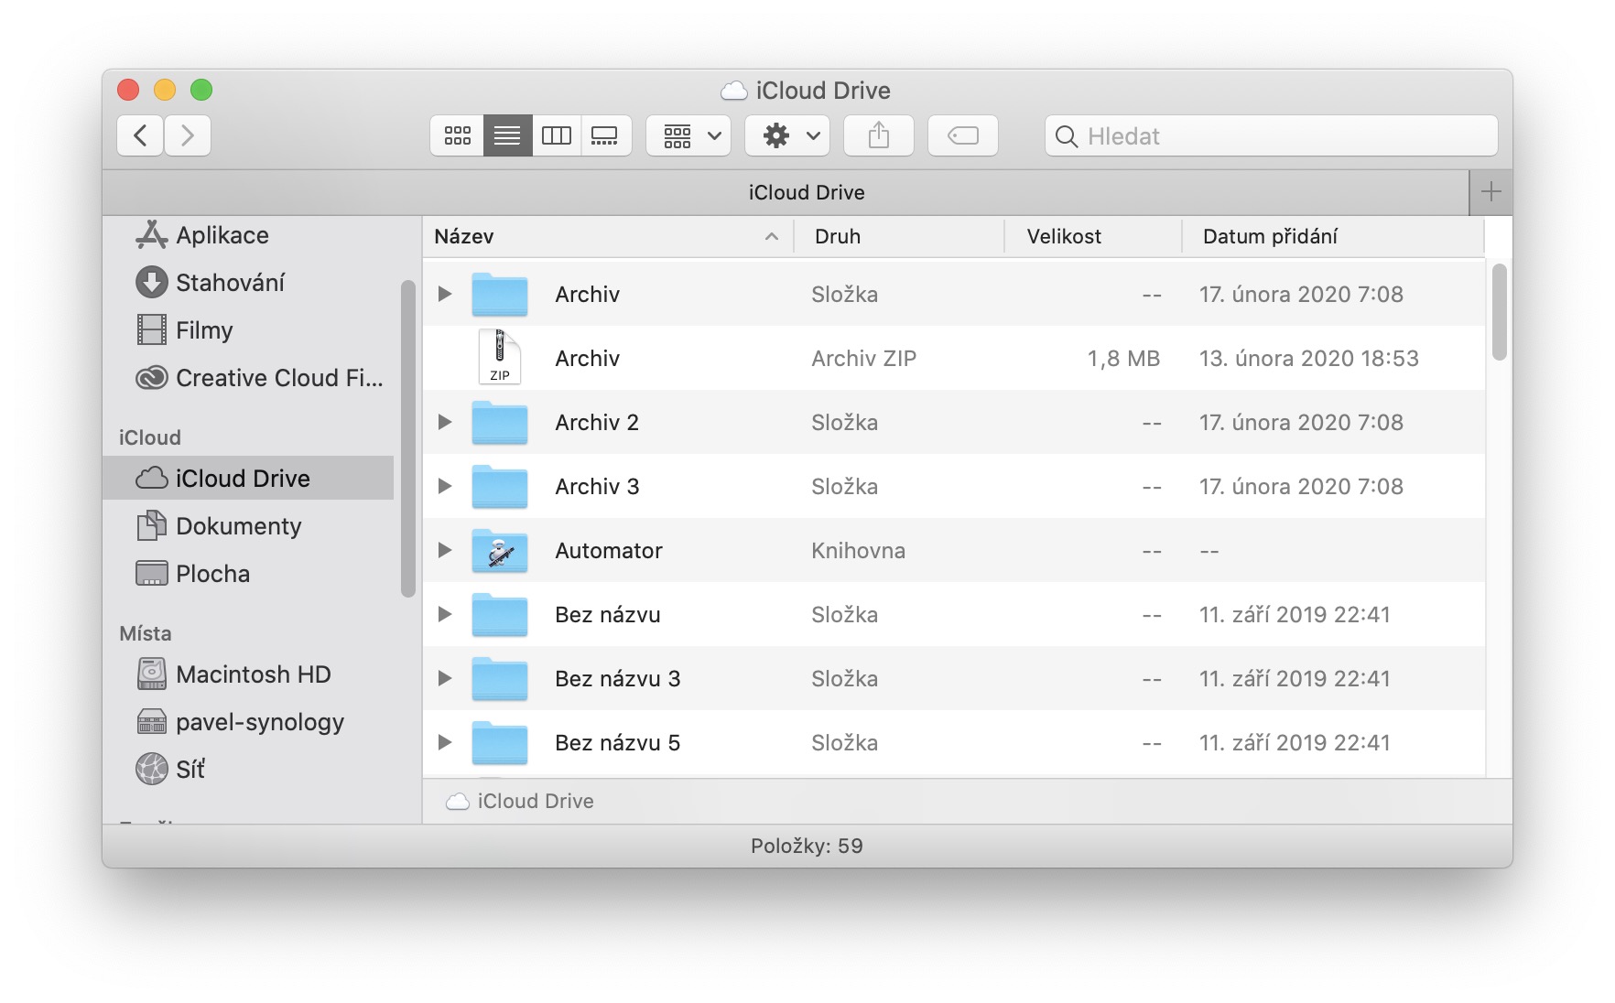Expand the Bez názvu 5 folder
Viewport: 1615px width, 1003px height.
coord(445,742)
